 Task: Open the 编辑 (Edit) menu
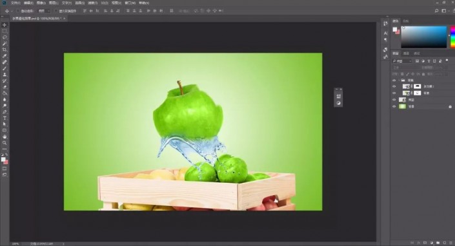(x=28, y=3)
